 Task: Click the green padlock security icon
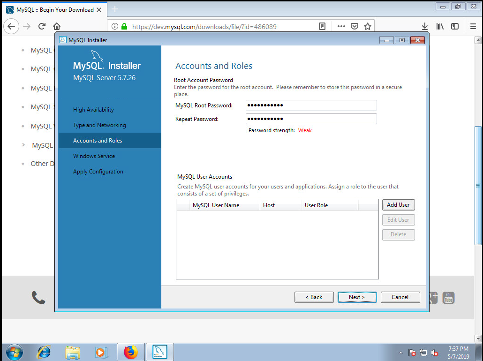click(x=124, y=27)
